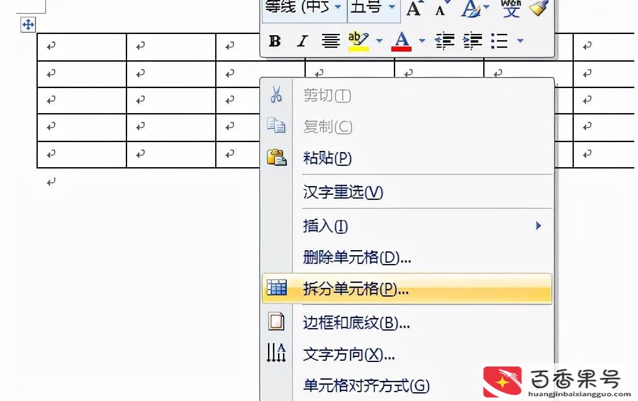Viewport: 638px width, 401px height.
Task: Open the 插入(I) submenu
Action: (x=407, y=226)
